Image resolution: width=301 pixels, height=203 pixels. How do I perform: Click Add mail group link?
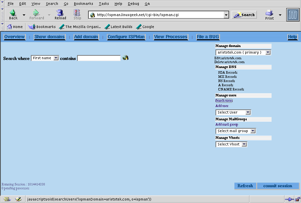(x=227, y=124)
